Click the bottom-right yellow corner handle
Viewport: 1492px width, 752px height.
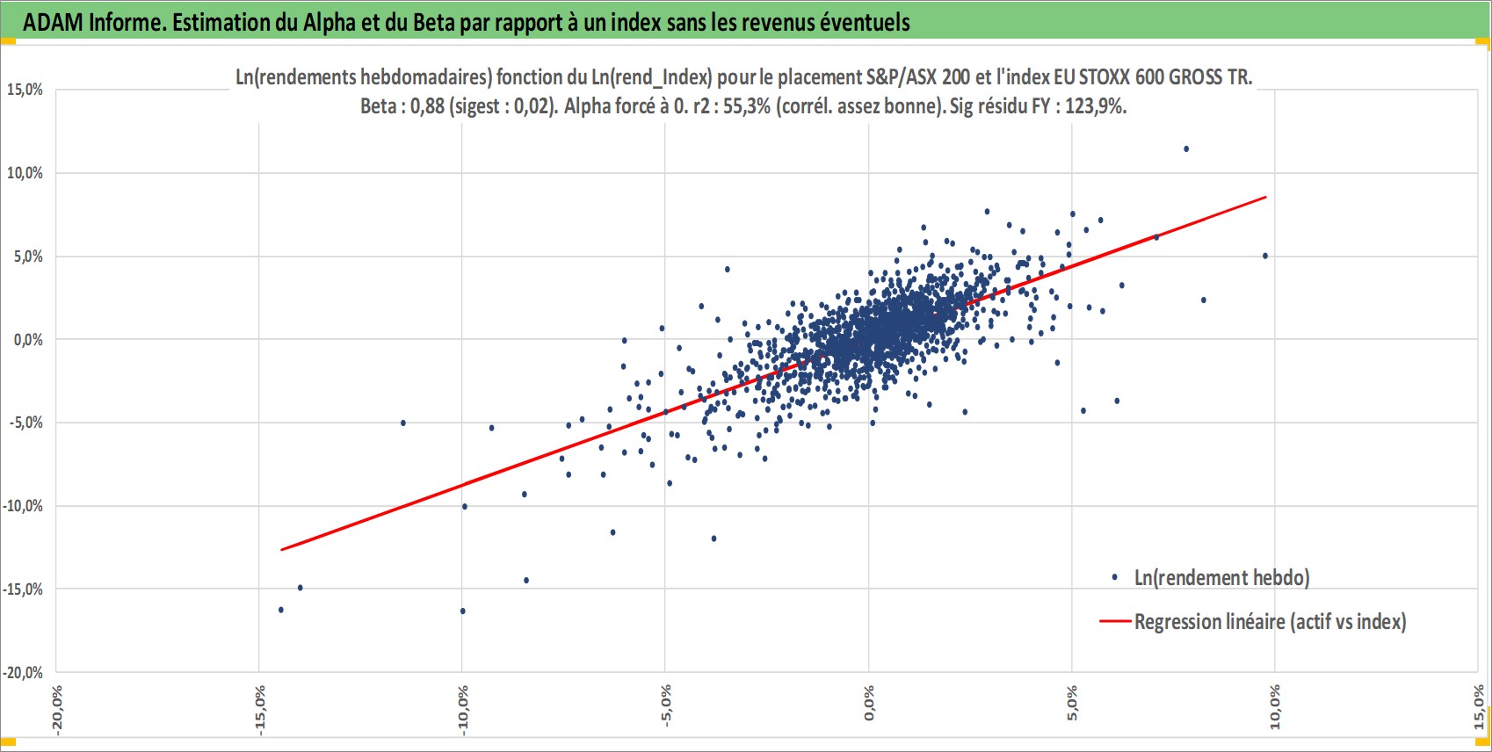[1485, 743]
